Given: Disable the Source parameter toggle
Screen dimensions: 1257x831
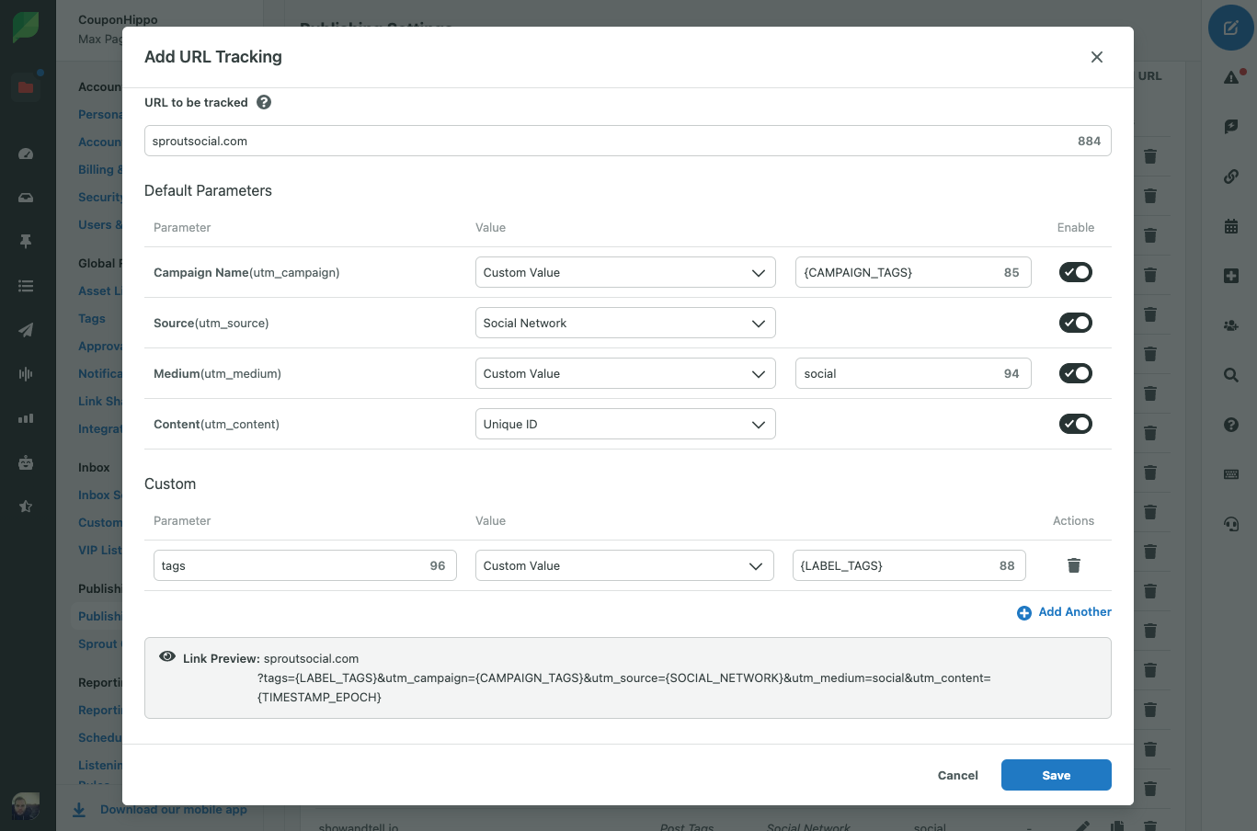Looking at the screenshot, I should click(1075, 323).
